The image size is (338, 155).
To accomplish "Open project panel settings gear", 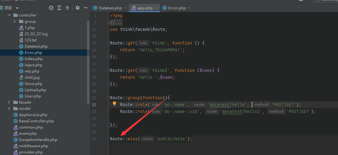I will [78, 8].
